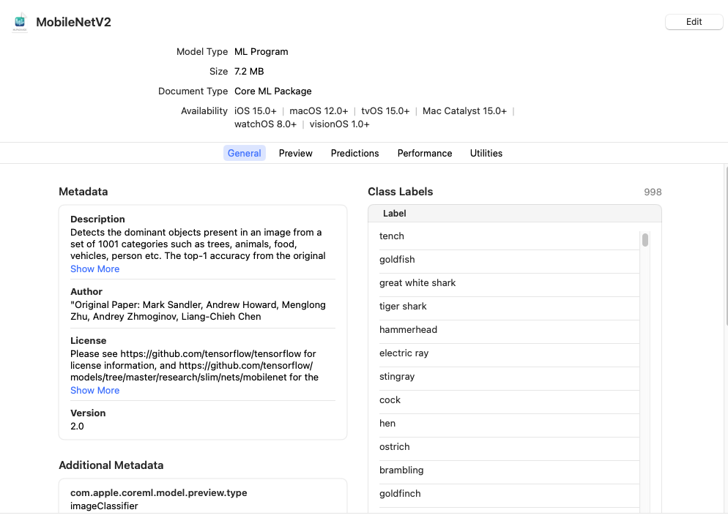The height and width of the screenshot is (518, 728).
Task: Click the 'Additional Metadata' section heading
Action: coord(111,465)
